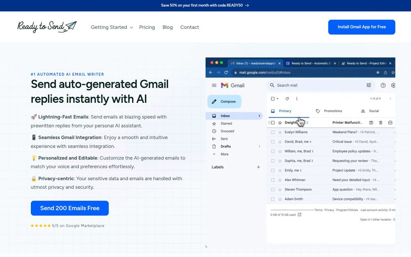Check the Dwight email checkbox

[x=273, y=123]
